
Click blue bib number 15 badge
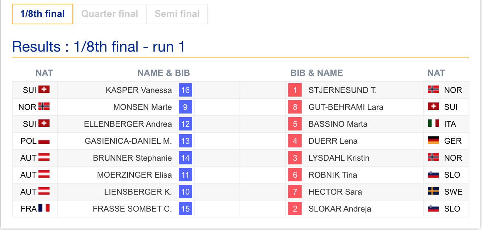[x=185, y=209]
